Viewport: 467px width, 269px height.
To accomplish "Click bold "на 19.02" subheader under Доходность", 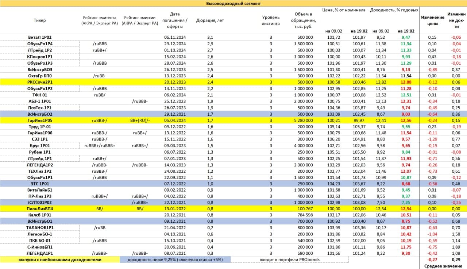I will pos(406,31).
